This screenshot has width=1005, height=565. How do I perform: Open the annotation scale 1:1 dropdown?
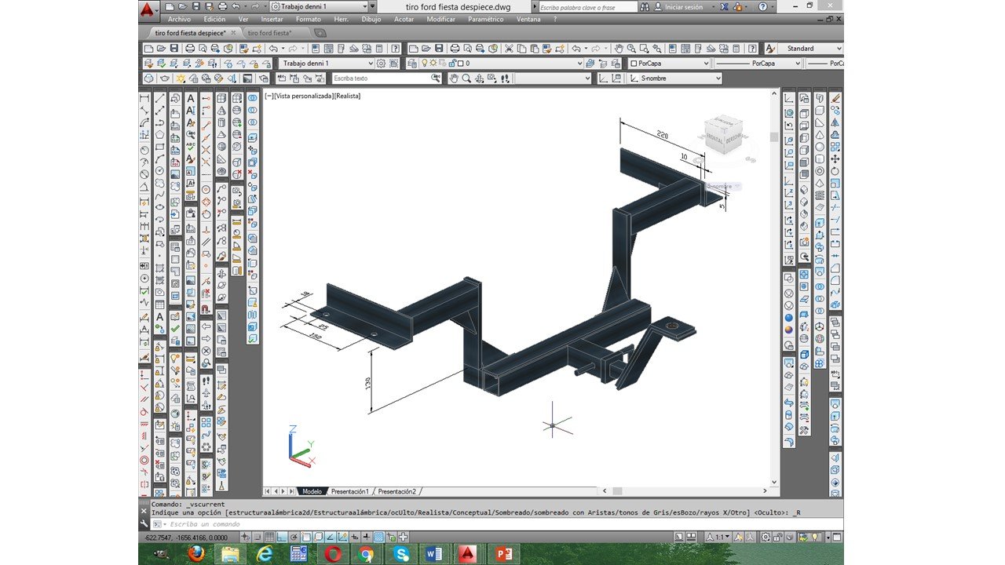(x=718, y=537)
